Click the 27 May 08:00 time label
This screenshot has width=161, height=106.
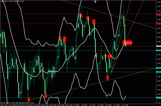tap(61, 105)
